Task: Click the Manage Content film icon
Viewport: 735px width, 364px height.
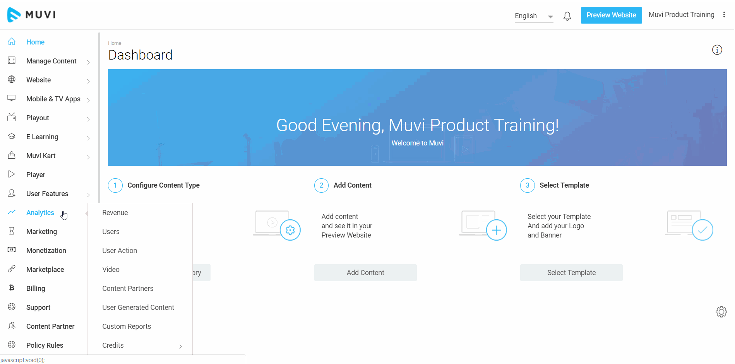Action: [x=12, y=60]
